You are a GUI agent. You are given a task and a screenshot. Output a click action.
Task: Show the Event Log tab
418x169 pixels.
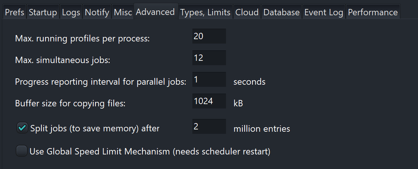tap(324, 12)
